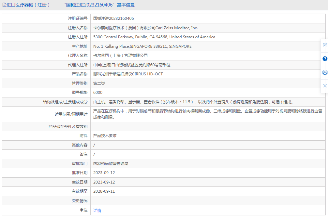The height and width of the screenshot is (217, 328).
Task: Select the 批准日期 value 2023-09-12
Action: coord(104,173)
